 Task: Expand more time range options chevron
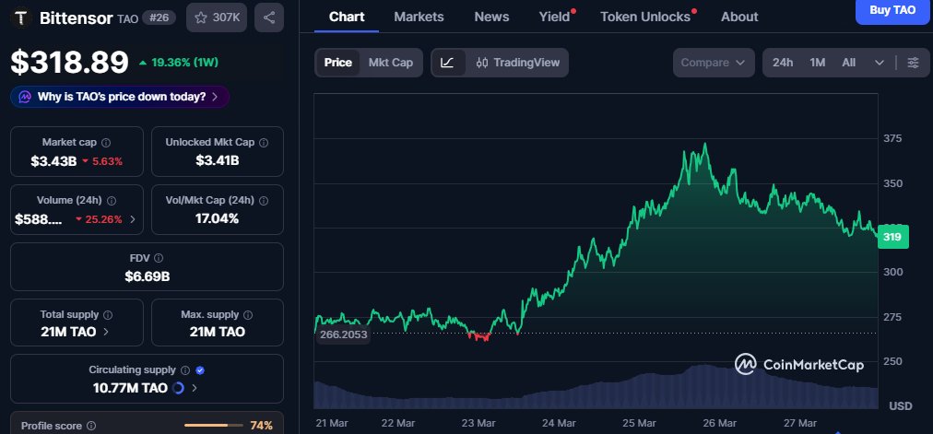[880, 63]
